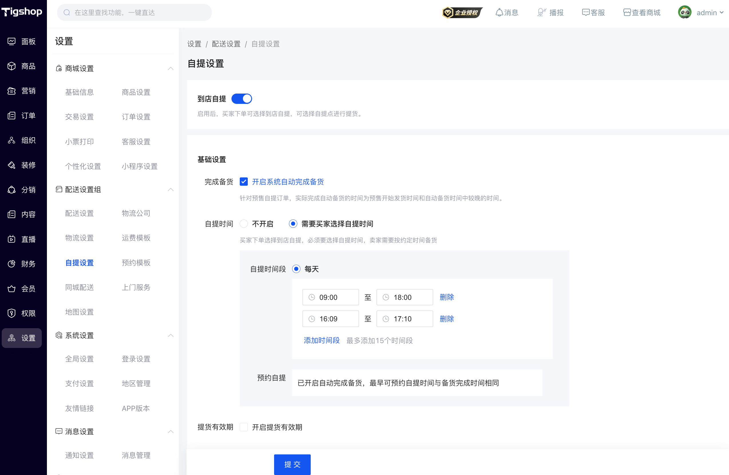Image resolution: width=729 pixels, height=475 pixels.
Task: Open the admin account dropdown arrow
Action: pyautogui.click(x=721, y=13)
